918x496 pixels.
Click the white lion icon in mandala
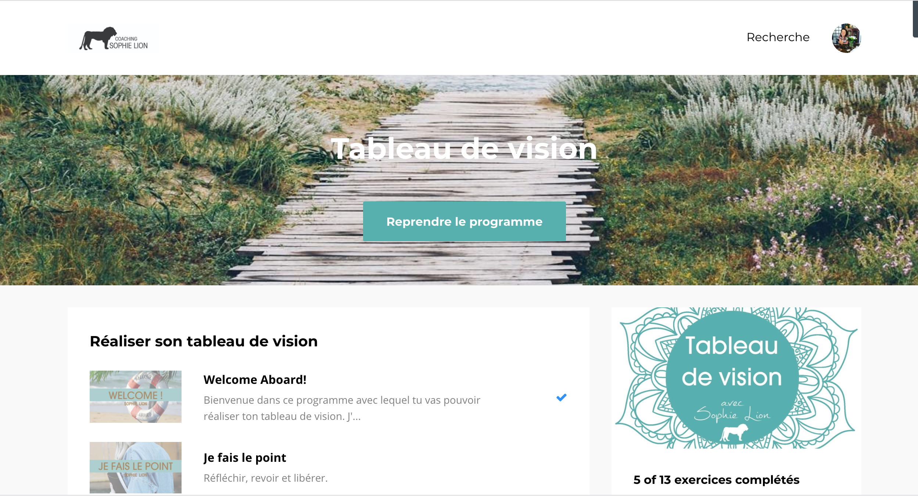[734, 433]
